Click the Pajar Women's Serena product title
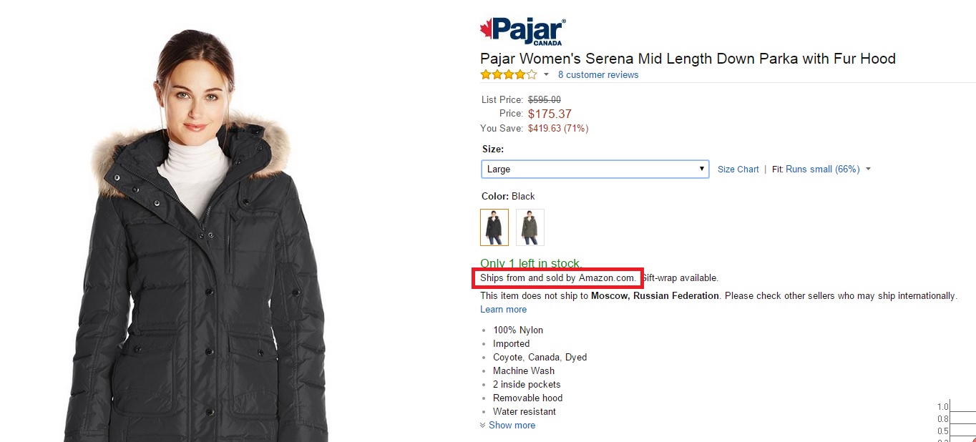 tap(687, 59)
